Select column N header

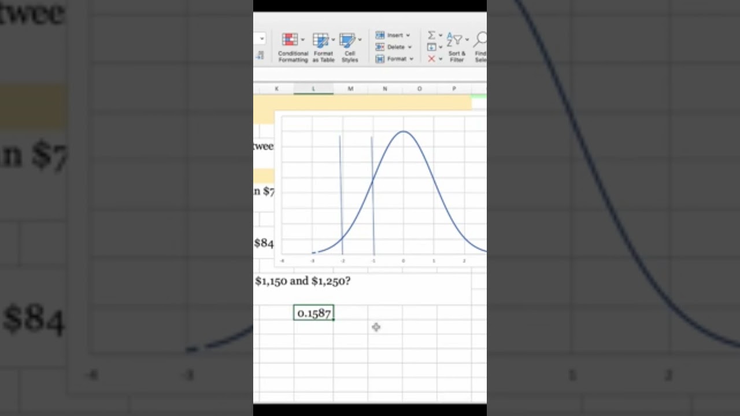[385, 88]
